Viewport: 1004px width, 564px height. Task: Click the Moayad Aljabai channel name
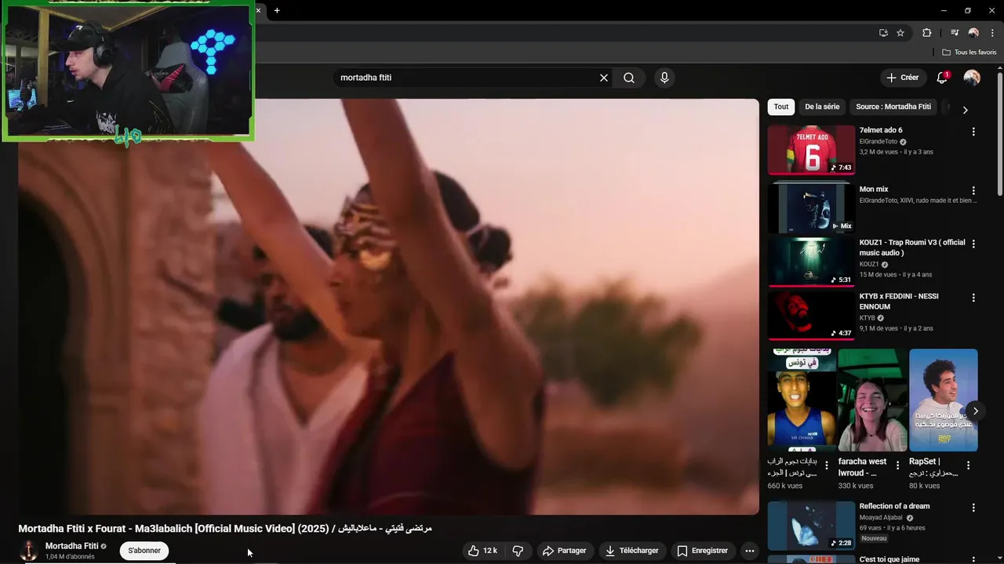(881, 518)
